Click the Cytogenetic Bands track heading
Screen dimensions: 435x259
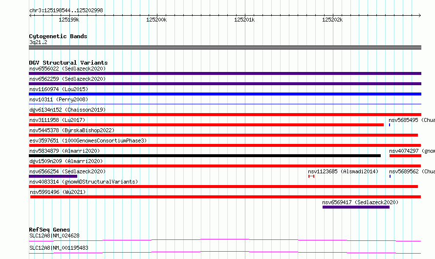point(58,36)
